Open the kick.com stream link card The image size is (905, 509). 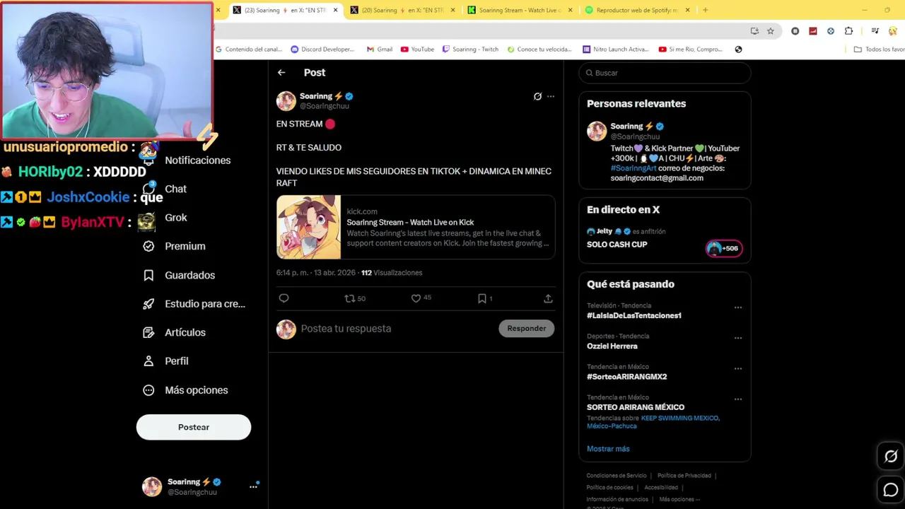click(416, 227)
